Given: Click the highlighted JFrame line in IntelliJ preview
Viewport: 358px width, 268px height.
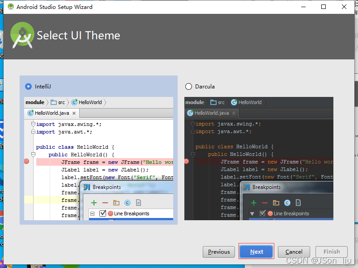Looking at the screenshot, I should [x=105, y=162].
